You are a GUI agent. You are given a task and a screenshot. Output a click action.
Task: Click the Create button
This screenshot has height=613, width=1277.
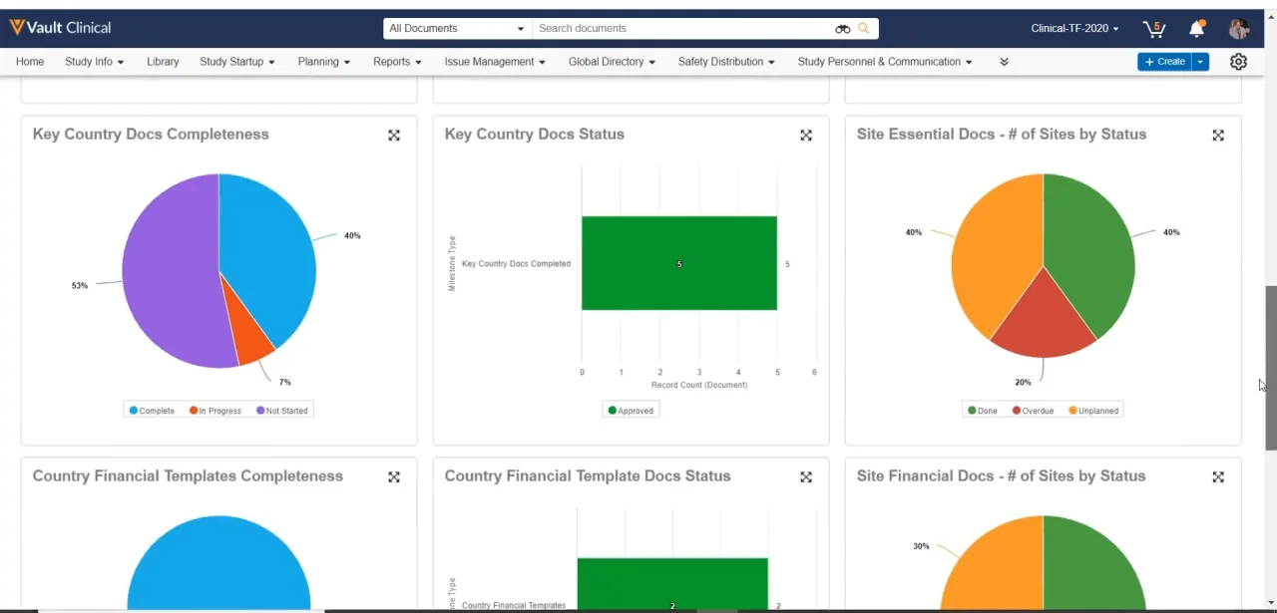[1164, 62]
